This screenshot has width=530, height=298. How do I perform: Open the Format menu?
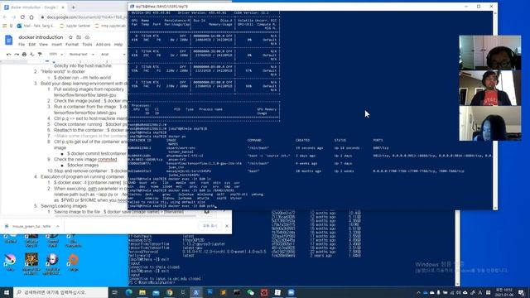(x=72, y=44)
